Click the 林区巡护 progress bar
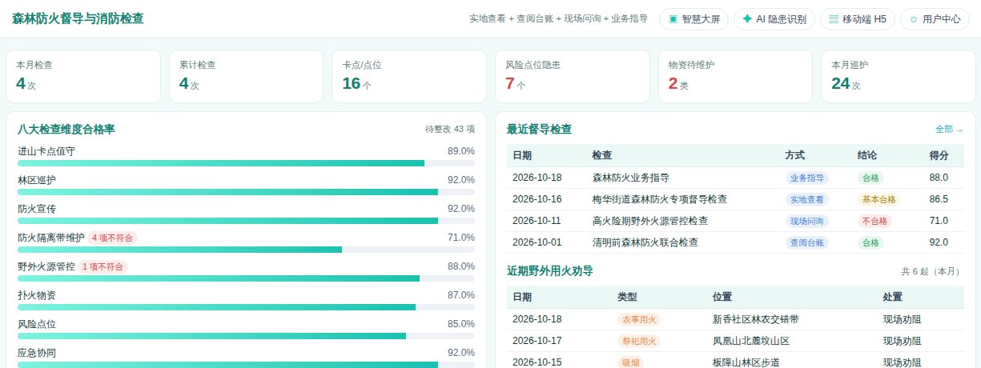 (246, 192)
